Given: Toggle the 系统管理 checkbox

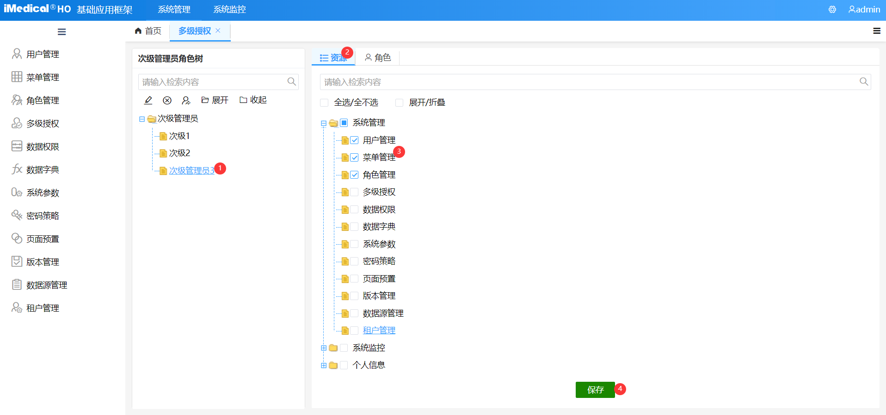Looking at the screenshot, I should point(344,123).
